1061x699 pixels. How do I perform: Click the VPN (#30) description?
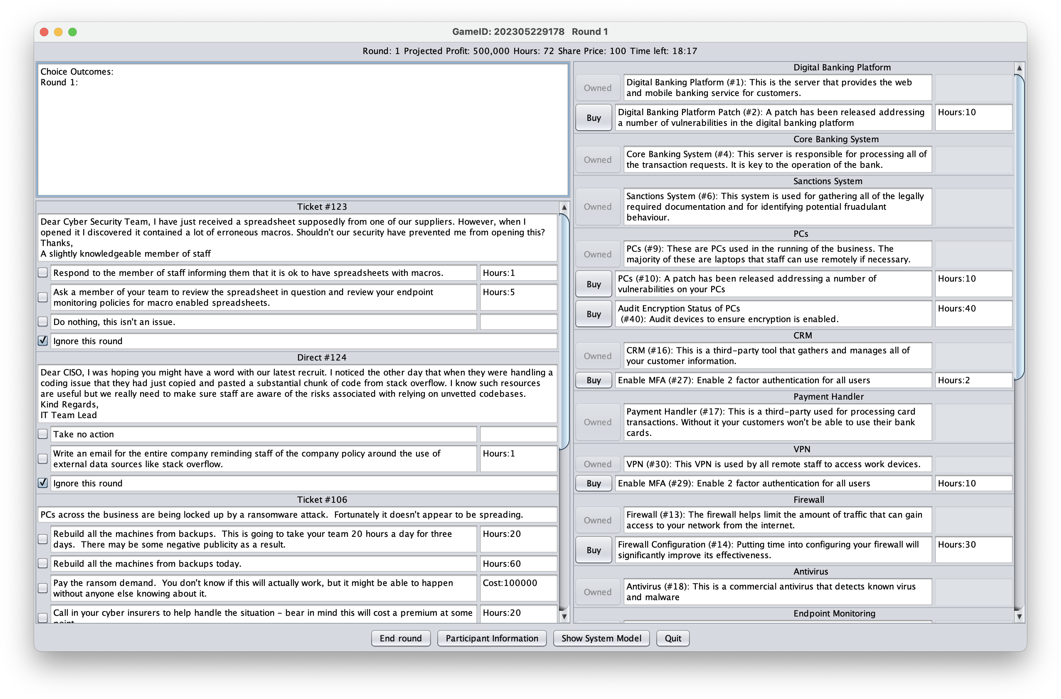(778, 464)
